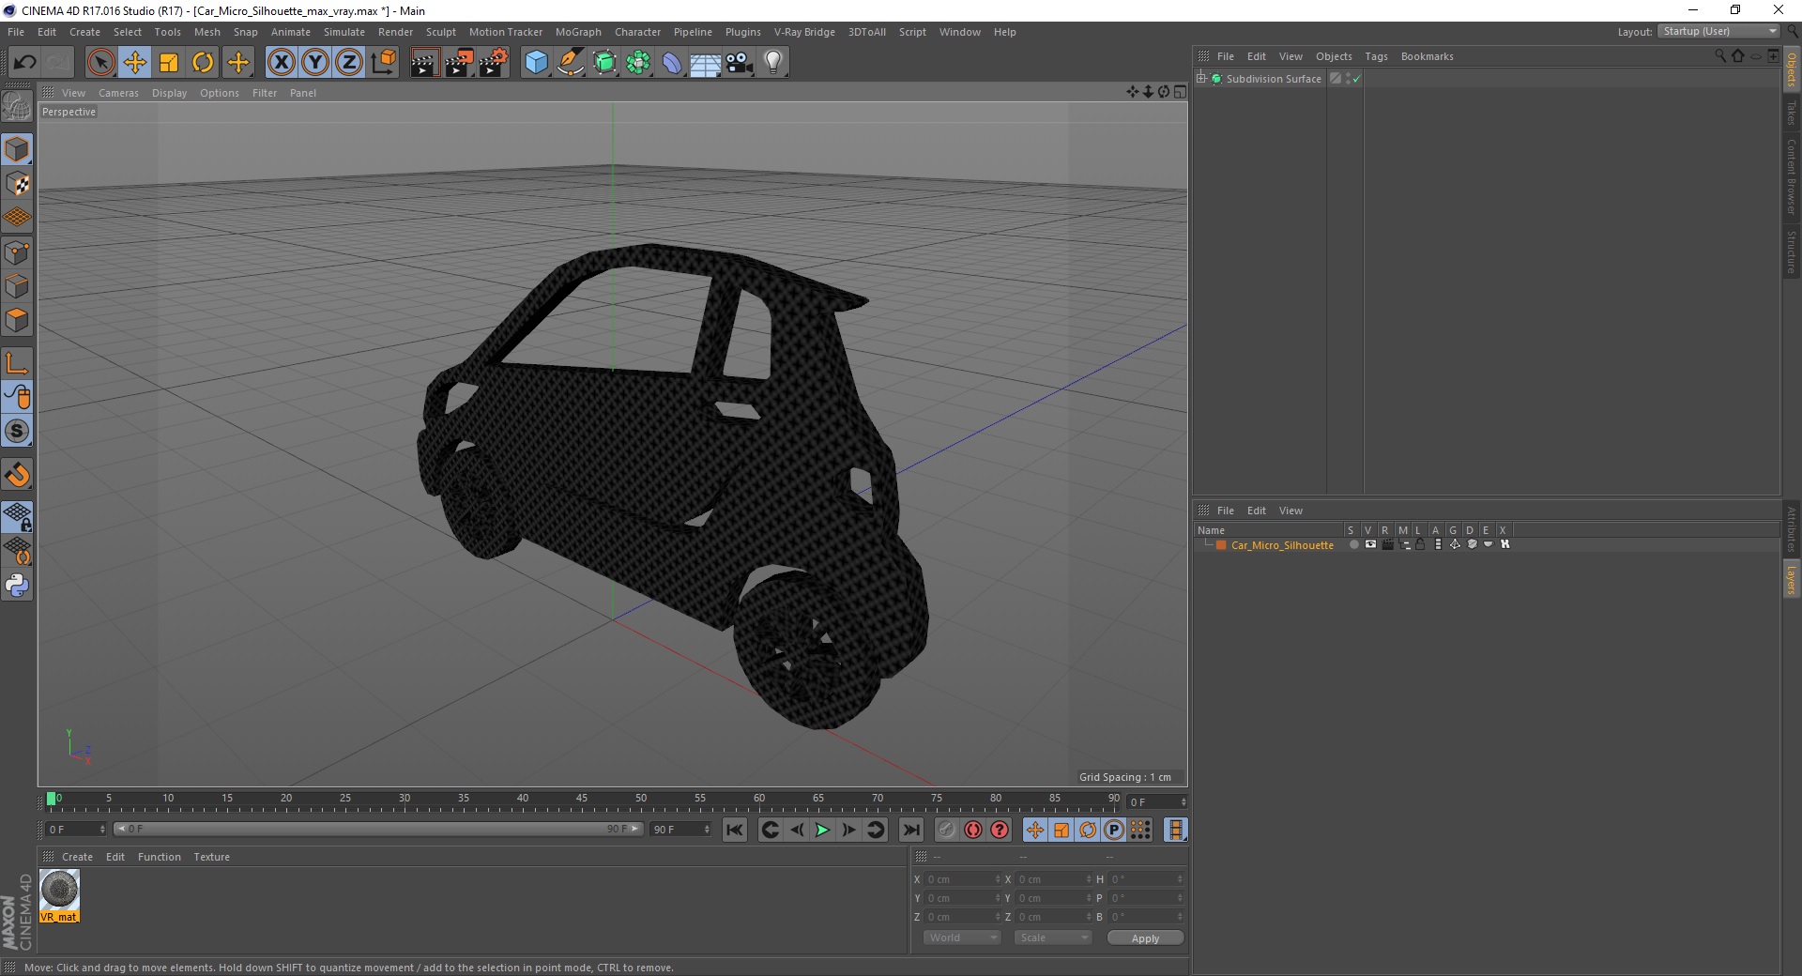
Task: Open Scale mode dropdown in coordinates
Action: coord(1053,938)
